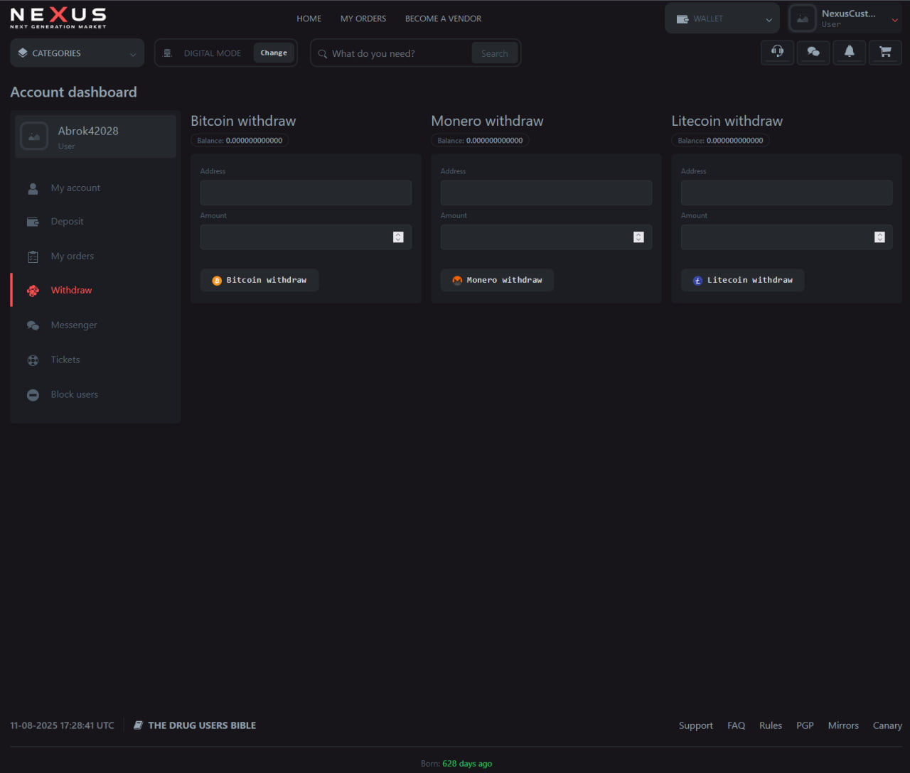
Task: Open the notifications bell
Action: [849, 52]
